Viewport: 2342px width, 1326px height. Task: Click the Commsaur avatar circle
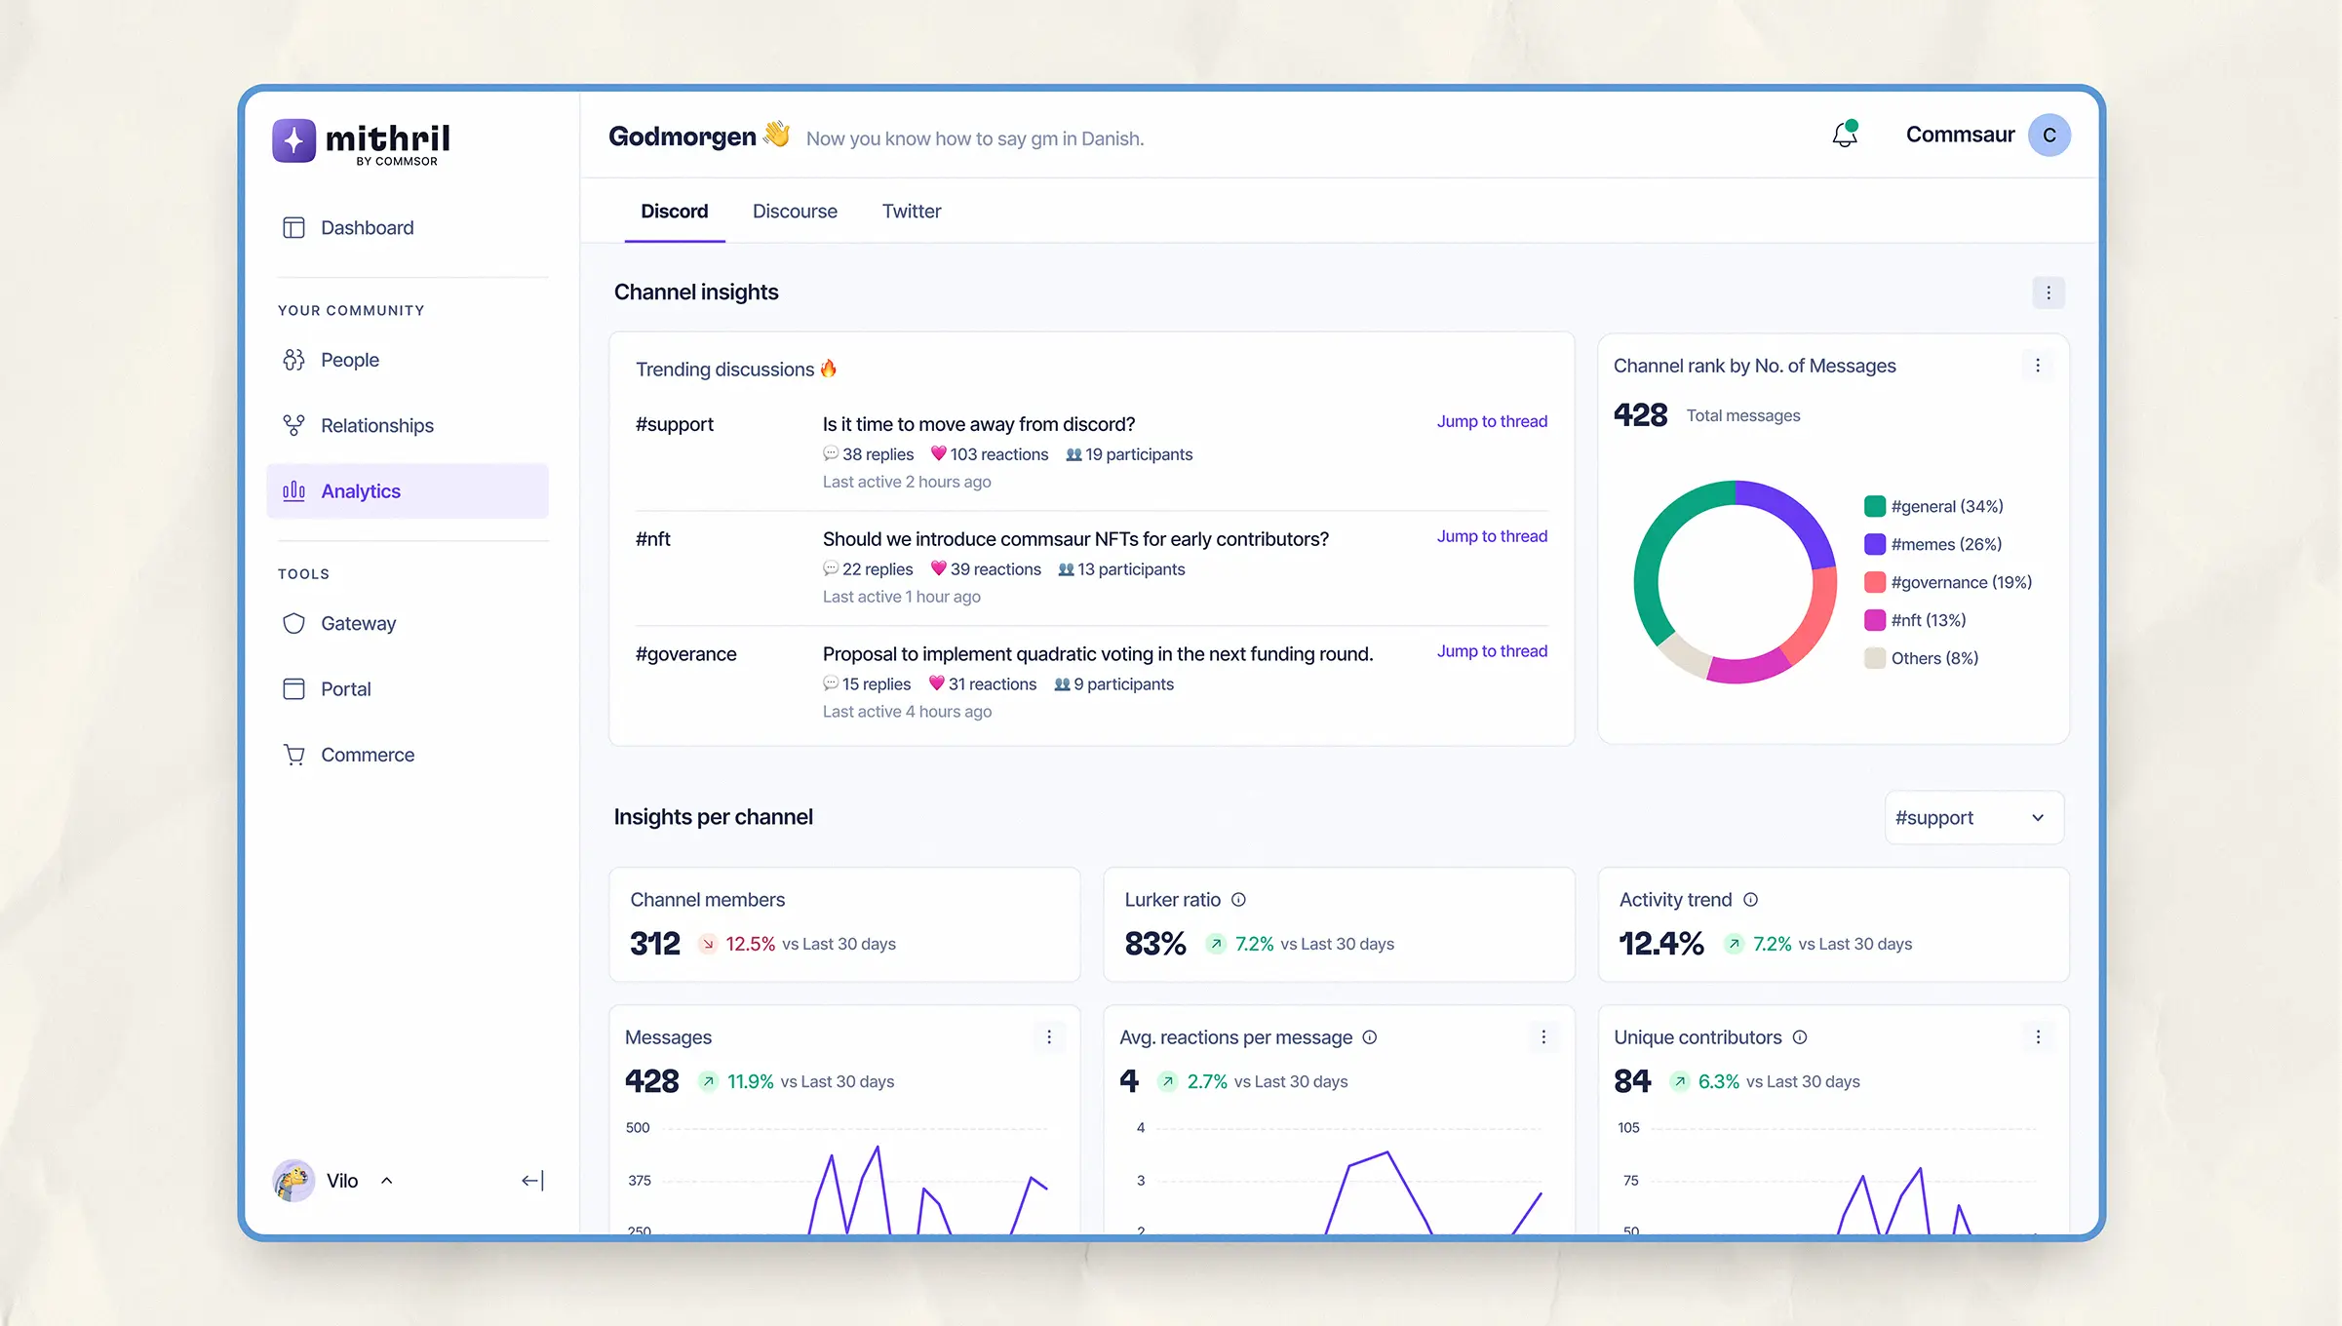click(2049, 136)
